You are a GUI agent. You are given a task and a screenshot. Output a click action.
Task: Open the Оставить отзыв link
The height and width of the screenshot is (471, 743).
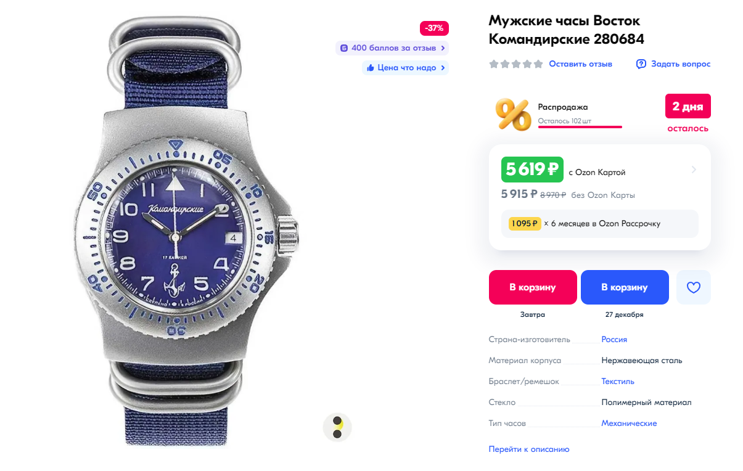[x=580, y=64]
